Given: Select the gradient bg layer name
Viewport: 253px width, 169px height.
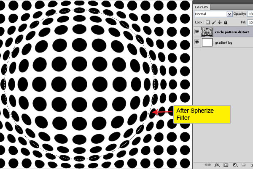Looking at the screenshot, I should click(224, 42).
